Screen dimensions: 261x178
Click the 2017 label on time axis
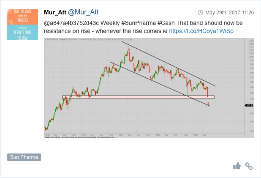(x=196, y=135)
